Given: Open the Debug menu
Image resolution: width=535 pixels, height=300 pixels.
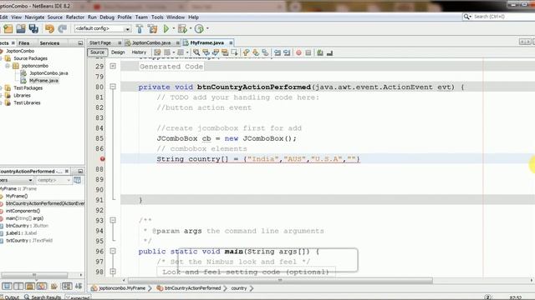Looking at the screenshot, I should click(x=107, y=17).
